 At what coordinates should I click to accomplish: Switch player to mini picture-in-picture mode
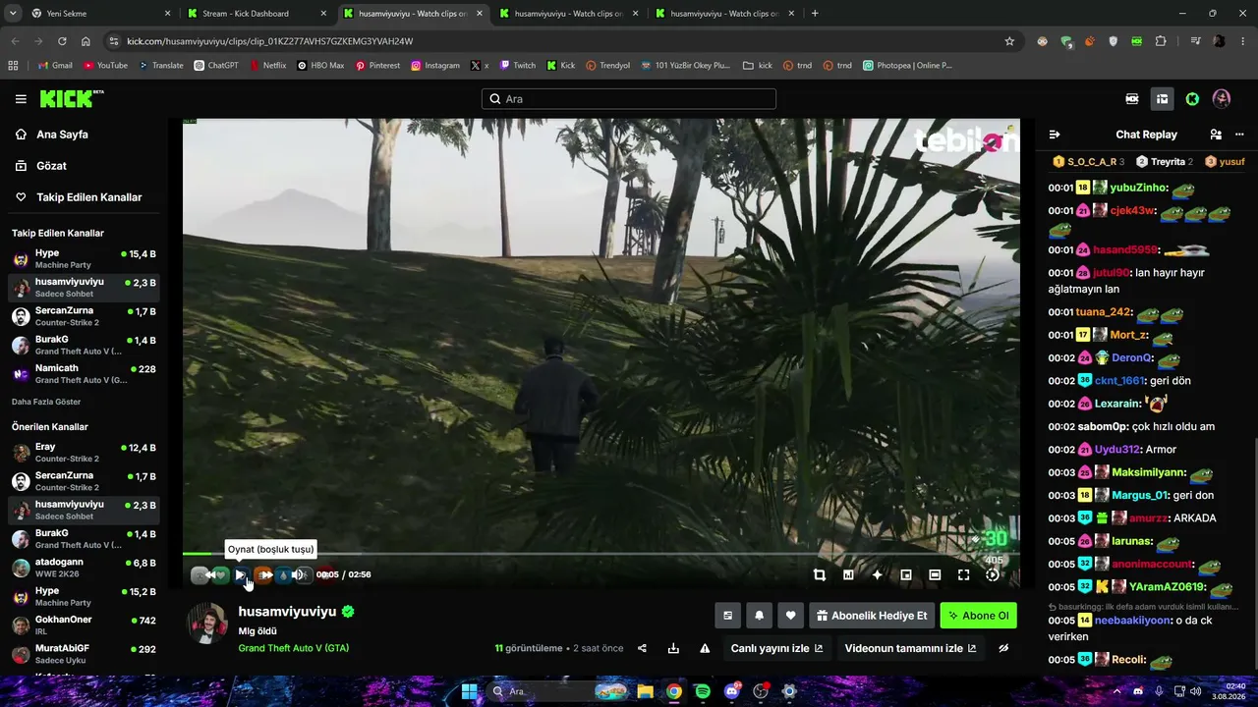(906, 575)
